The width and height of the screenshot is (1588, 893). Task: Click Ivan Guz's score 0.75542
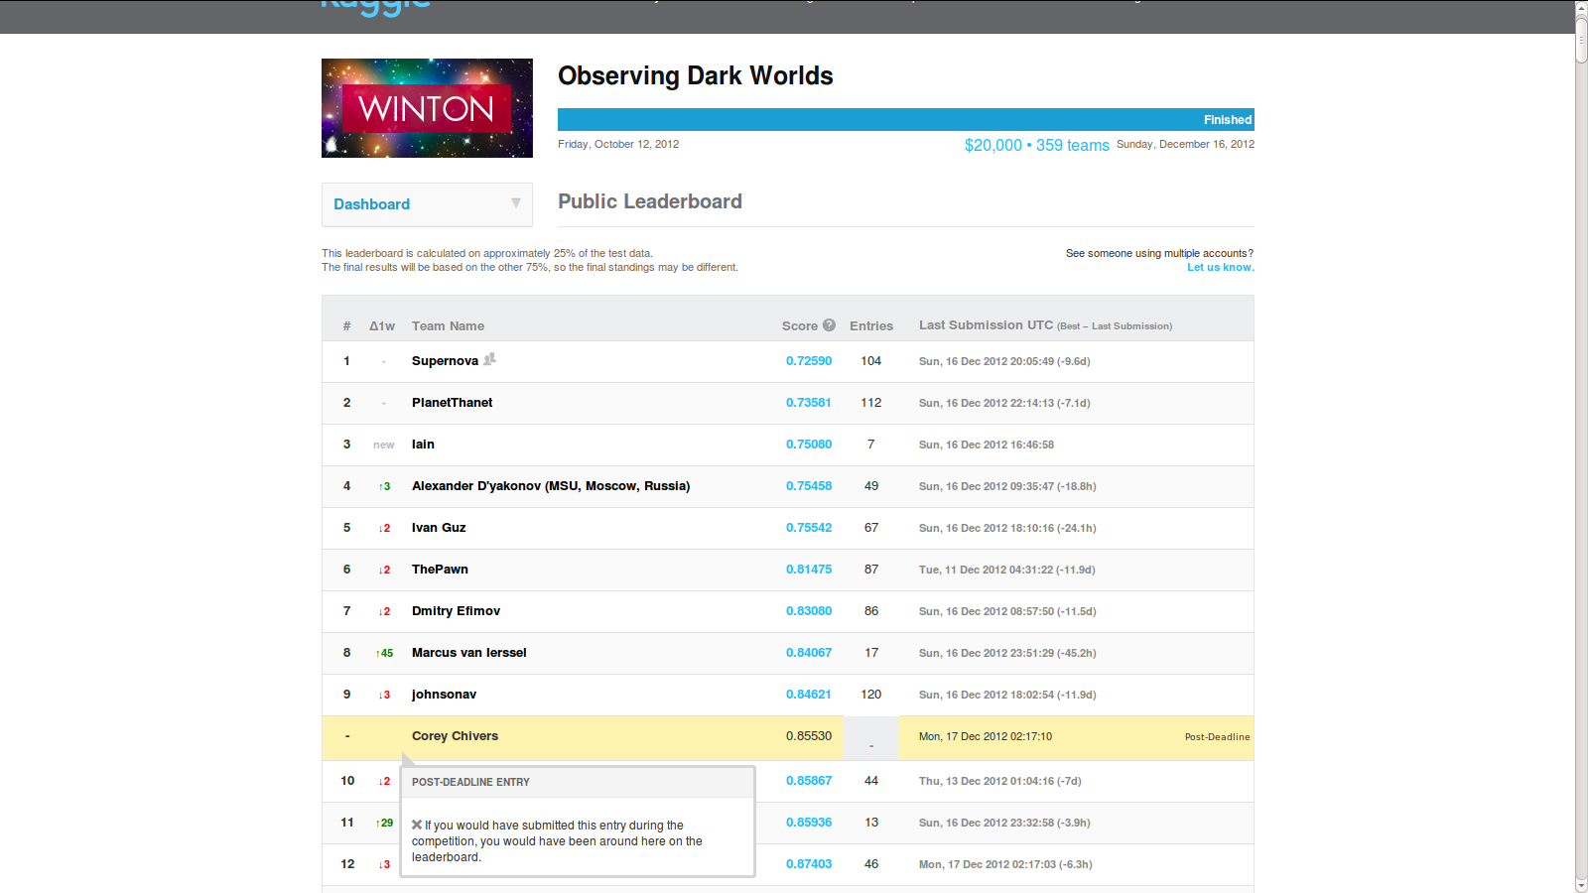808,528
